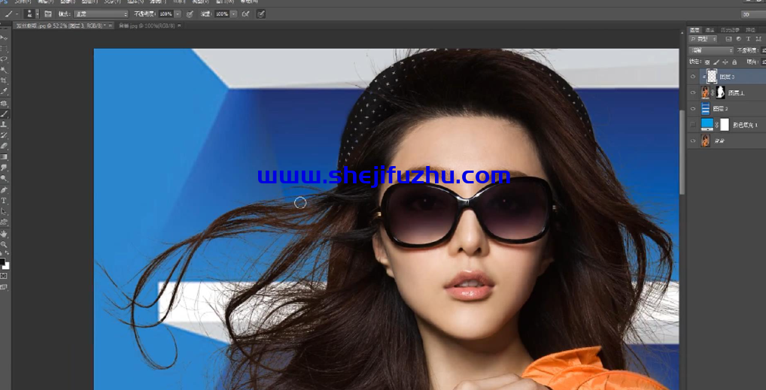Toggle lock all padlock icon
Image resolution: width=766 pixels, height=390 pixels.
click(734, 62)
